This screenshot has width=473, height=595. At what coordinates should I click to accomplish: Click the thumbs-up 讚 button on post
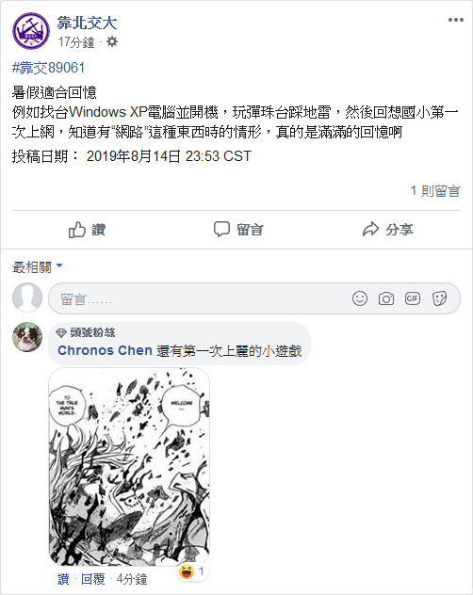[87, 230]
